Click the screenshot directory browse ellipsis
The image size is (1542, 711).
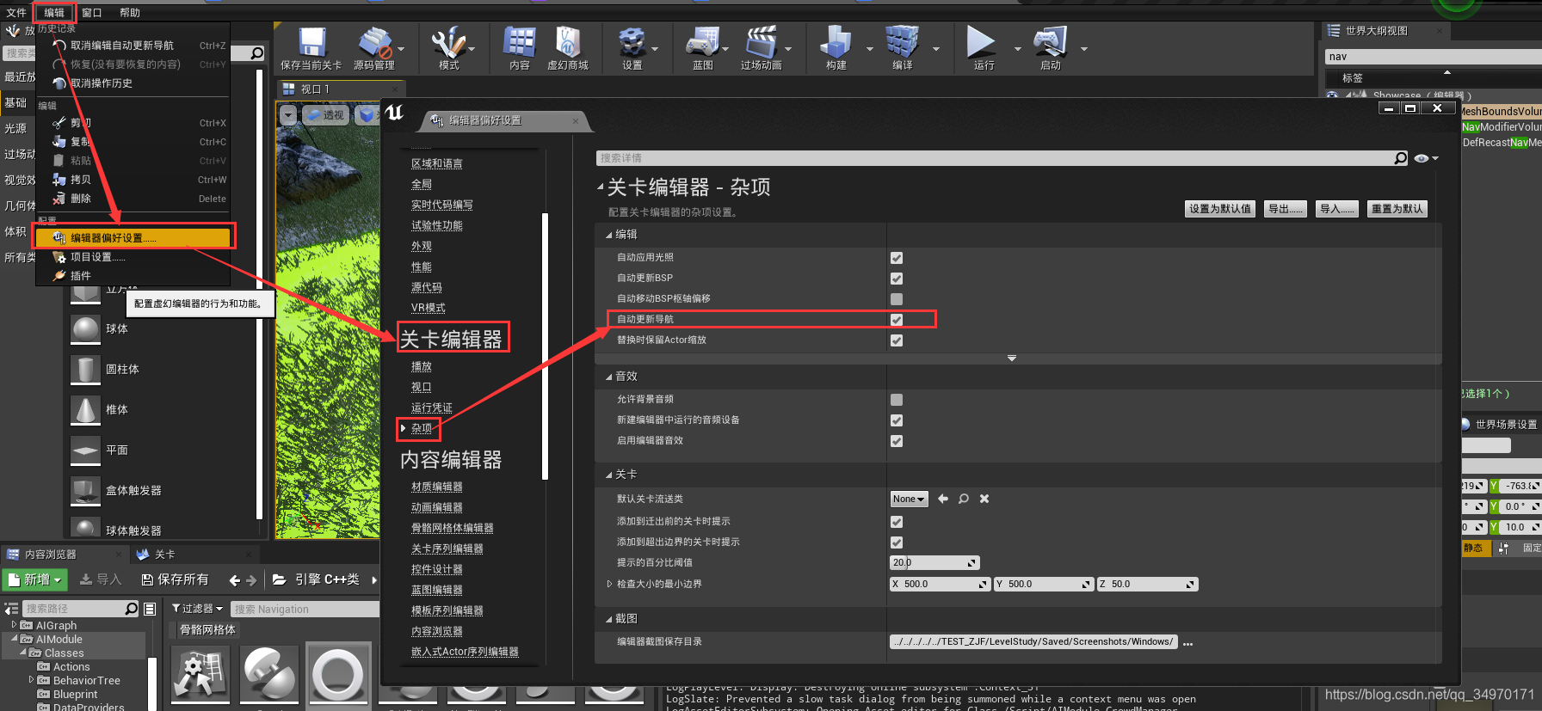[1187, 643]
